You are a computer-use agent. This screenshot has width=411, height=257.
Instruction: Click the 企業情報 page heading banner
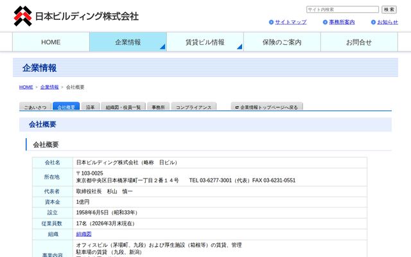(205, 67)
